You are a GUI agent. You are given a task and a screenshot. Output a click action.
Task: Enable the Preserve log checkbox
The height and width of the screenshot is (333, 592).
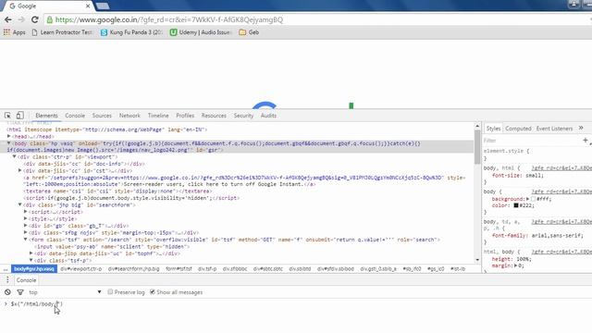click(x=110, y=292)
